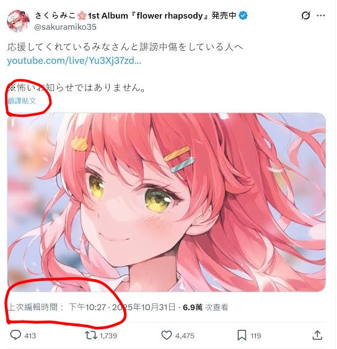Screen dimensions: 337x349
Task: Click the 1,739 reposts count
Action: tap(108, 335)
